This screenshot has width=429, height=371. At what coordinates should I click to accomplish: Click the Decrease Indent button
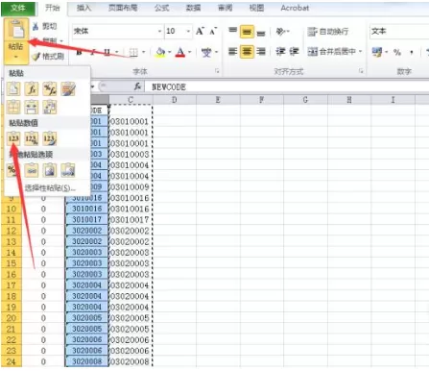(280, 51)
